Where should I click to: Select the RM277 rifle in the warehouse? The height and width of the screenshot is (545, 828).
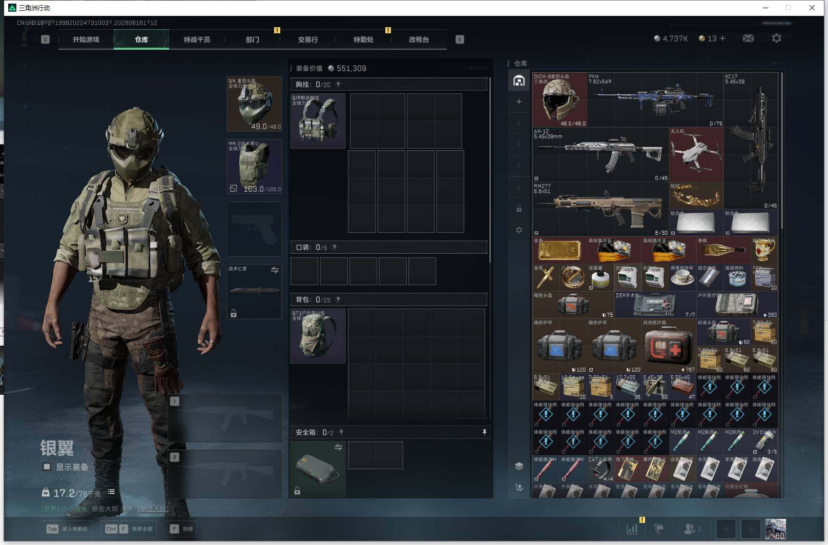click(601, 209)
